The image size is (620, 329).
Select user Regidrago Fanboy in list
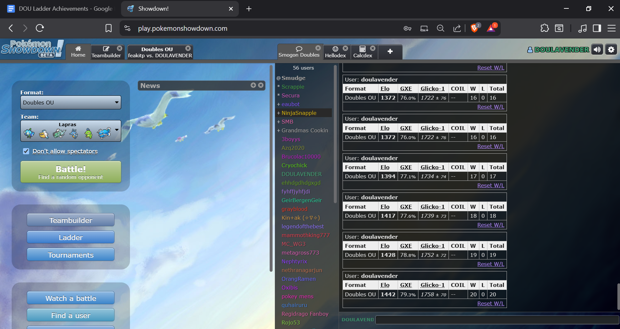point(305,314)
